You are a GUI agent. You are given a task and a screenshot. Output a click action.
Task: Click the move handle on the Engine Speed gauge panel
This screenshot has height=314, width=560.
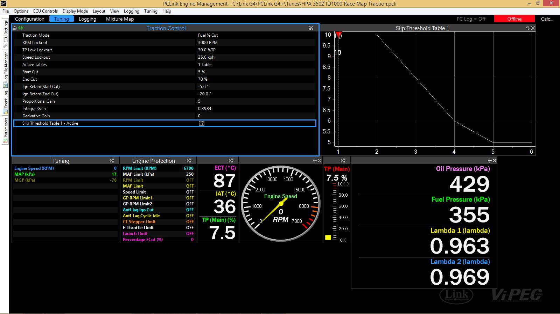click(x=315, y=161)
